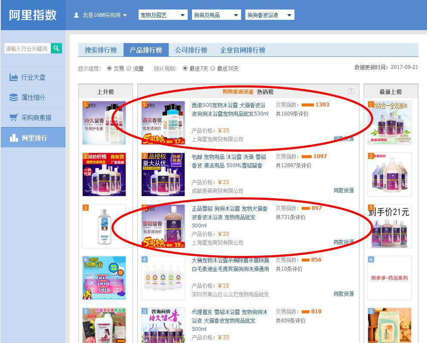Open company link 深圳市南山区么么它宠物用品批发

(x=230, y=294)
